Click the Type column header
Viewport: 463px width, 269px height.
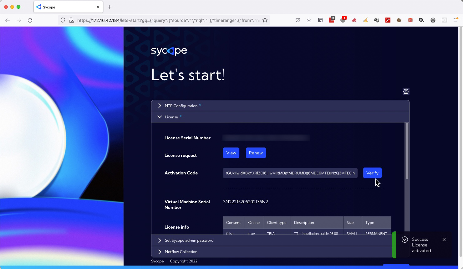pyautogui.click(x=377, y=223)
